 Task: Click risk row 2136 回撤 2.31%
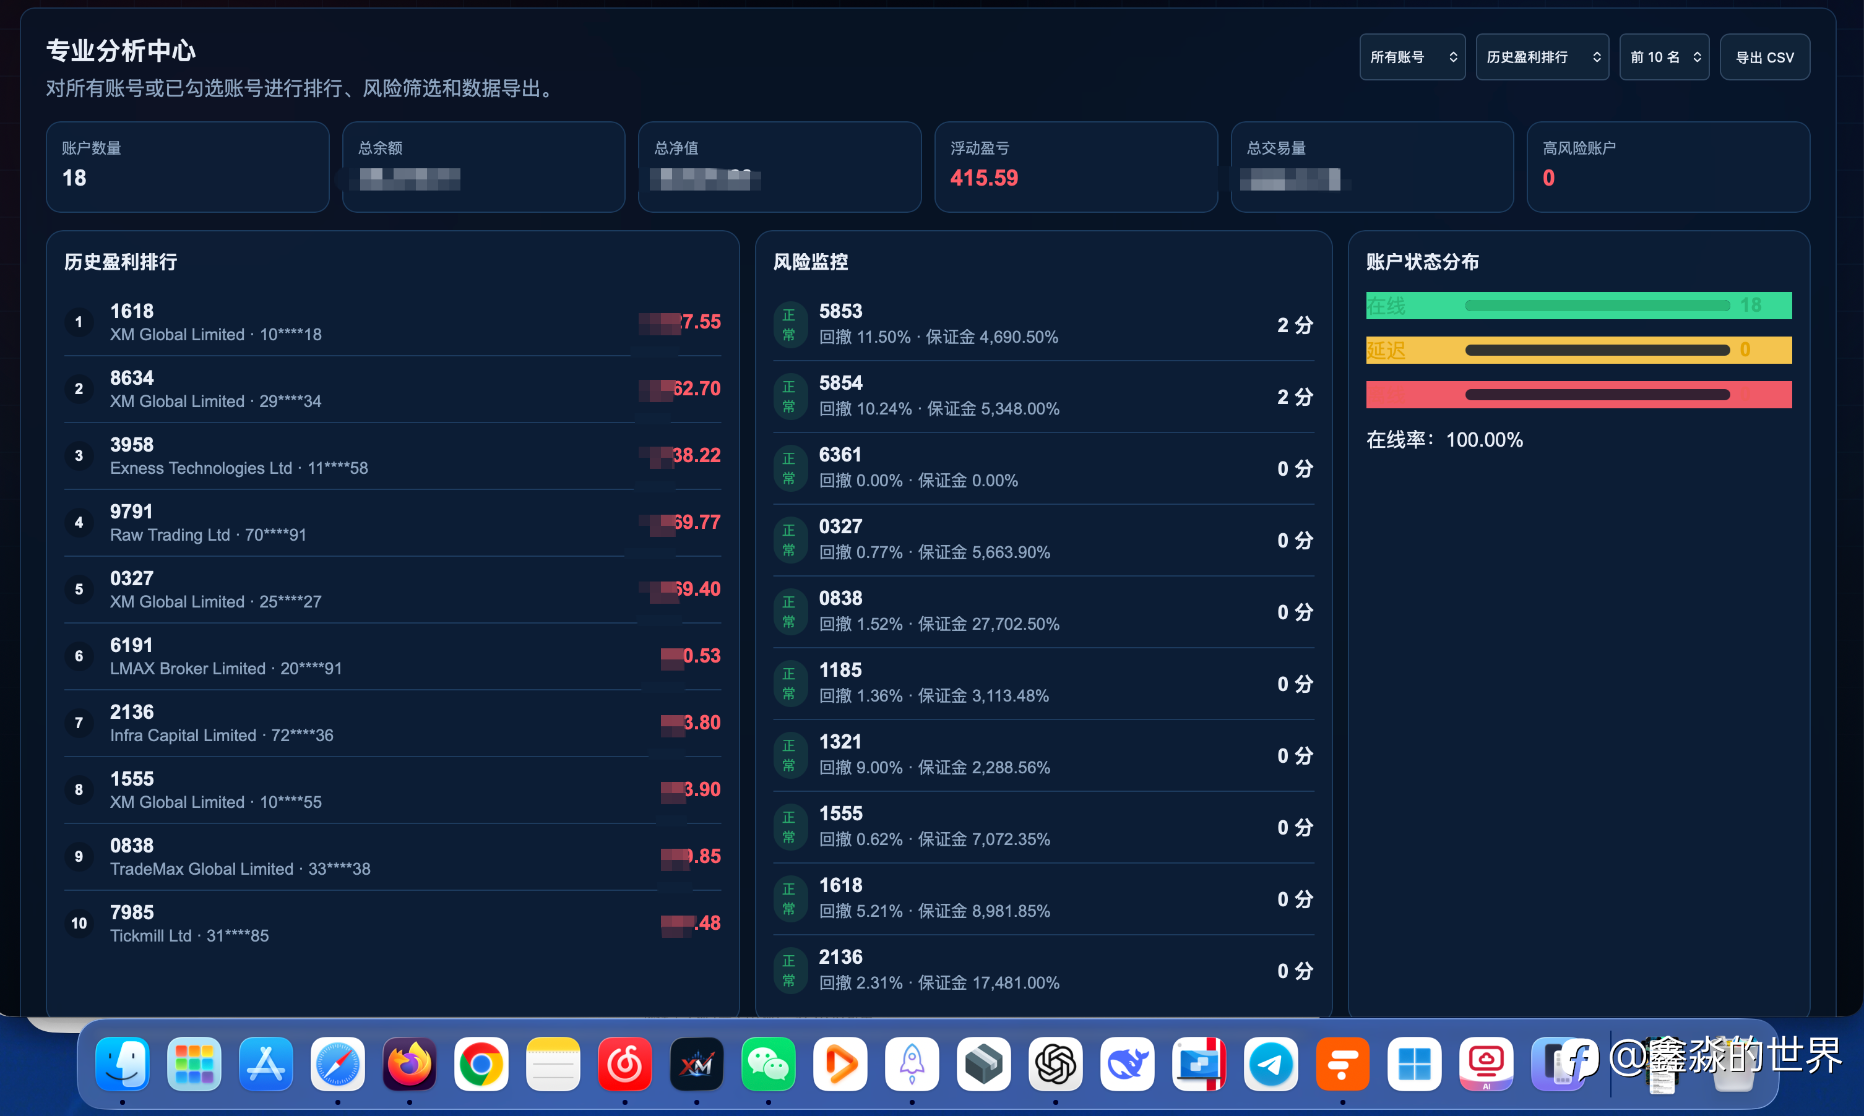coord(1044,970)
